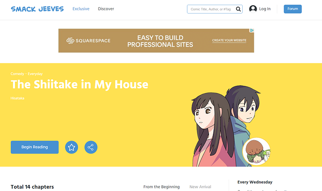This screenshot has height=191, width=322.
Task: Open the share icon button
Action: click(x=91, y=147)
